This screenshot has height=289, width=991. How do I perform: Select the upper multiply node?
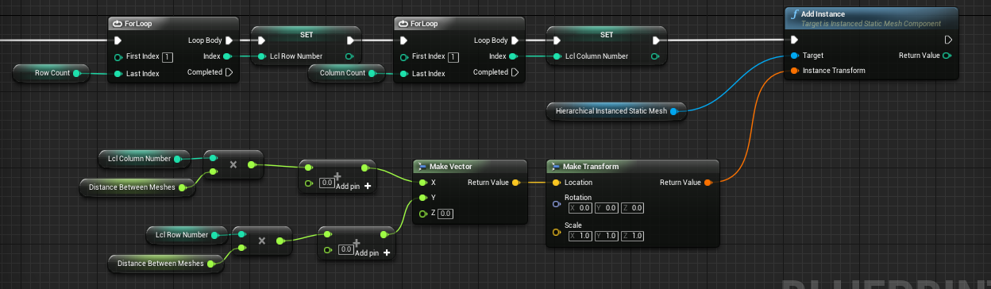point(233,165)
